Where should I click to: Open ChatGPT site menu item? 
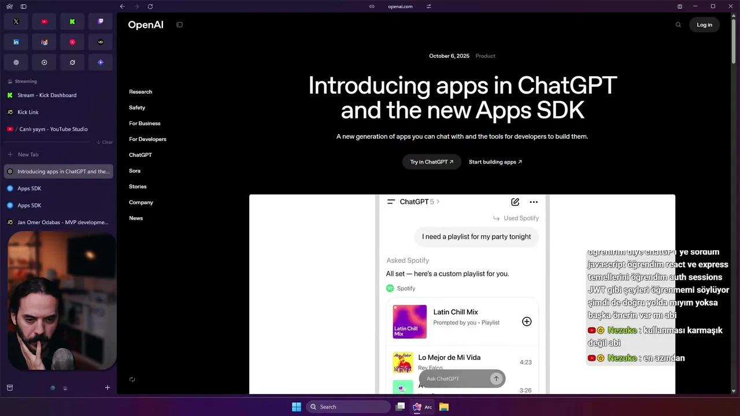[140, 155]
